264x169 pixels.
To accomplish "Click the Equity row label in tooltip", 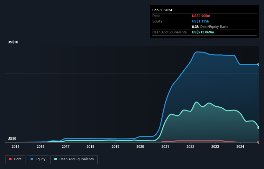I will (x=157, y=21).
